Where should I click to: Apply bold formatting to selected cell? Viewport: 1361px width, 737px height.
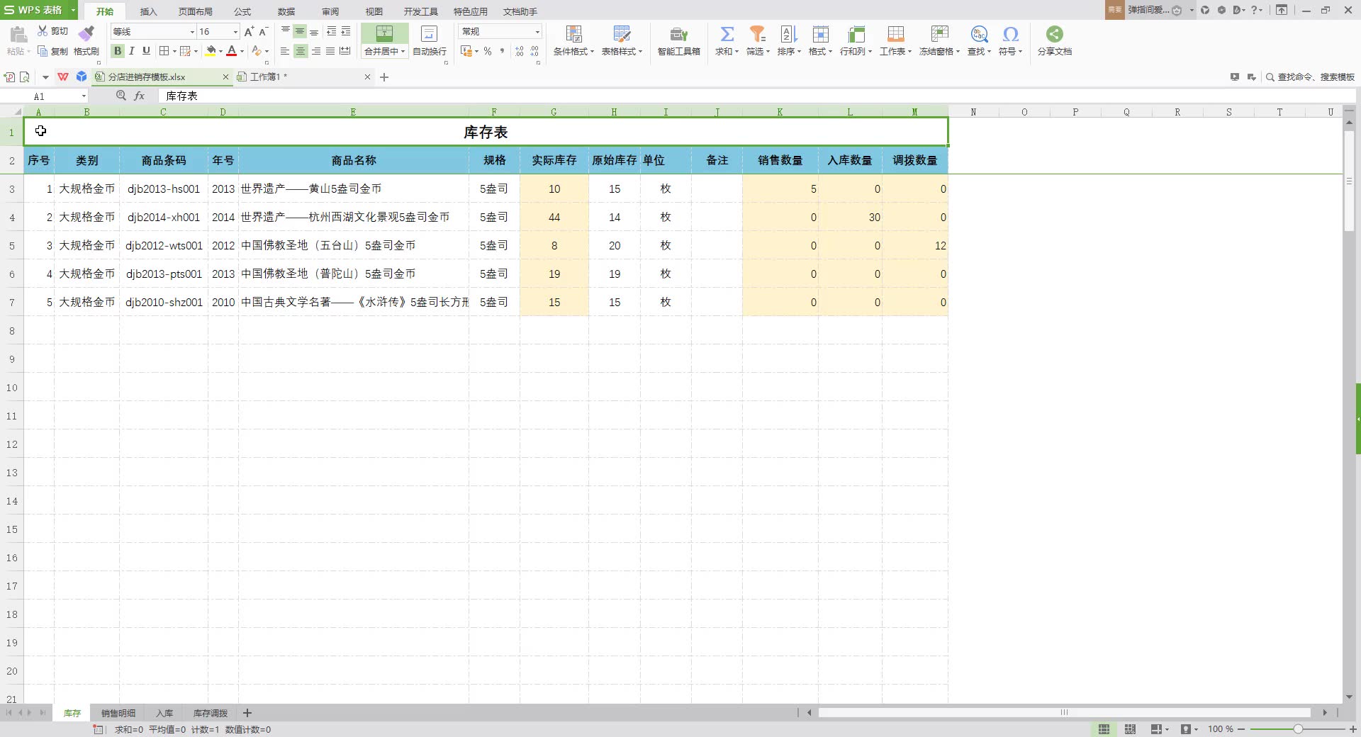tap(117, 51)
